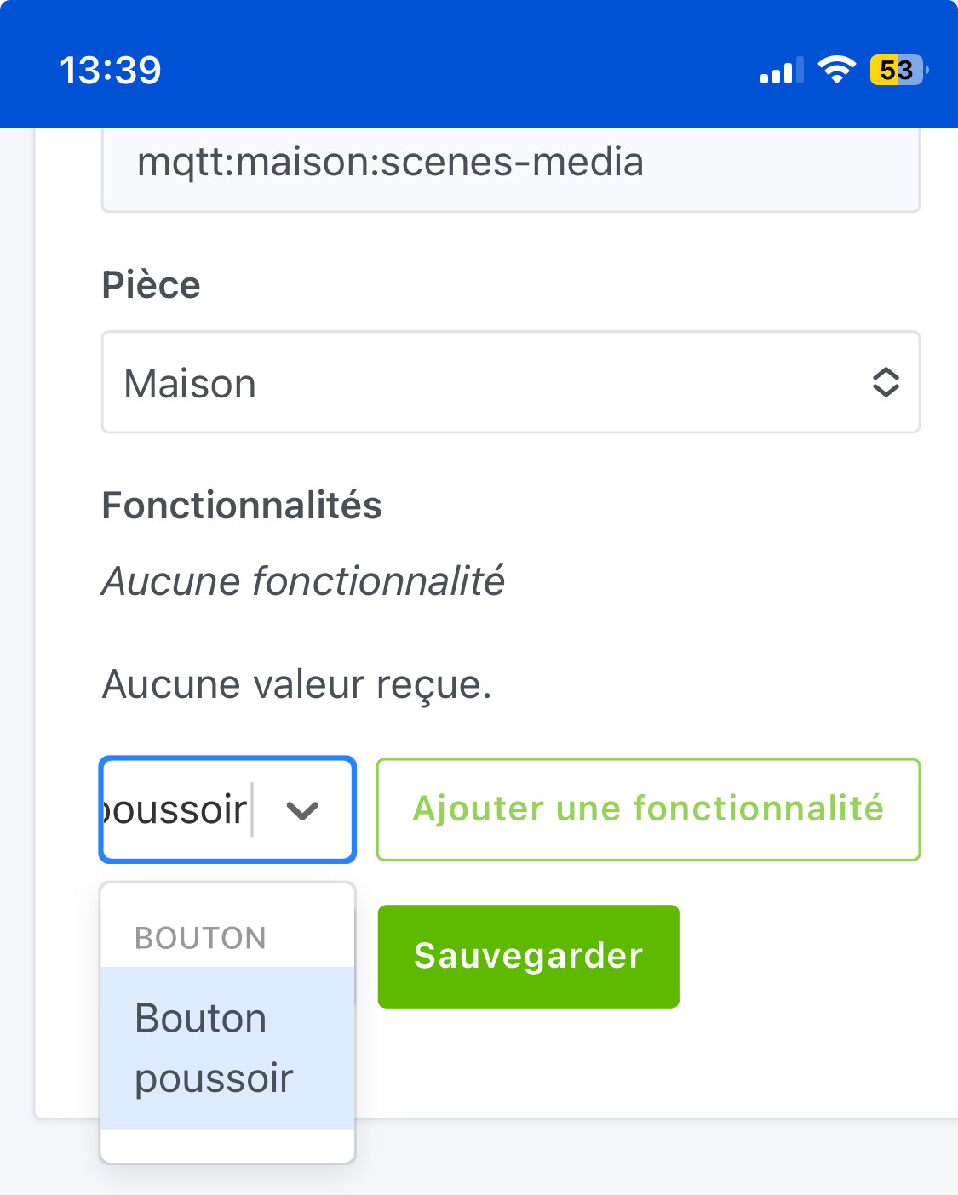Click the Aucune fonctionnalité italic text

303,582
